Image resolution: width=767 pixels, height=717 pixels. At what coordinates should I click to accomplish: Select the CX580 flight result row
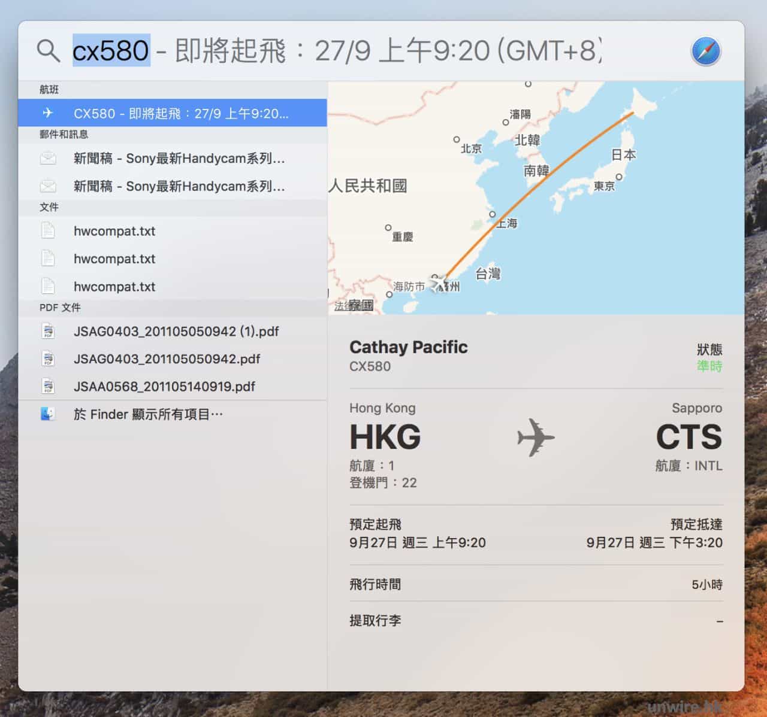coord(180,113)
